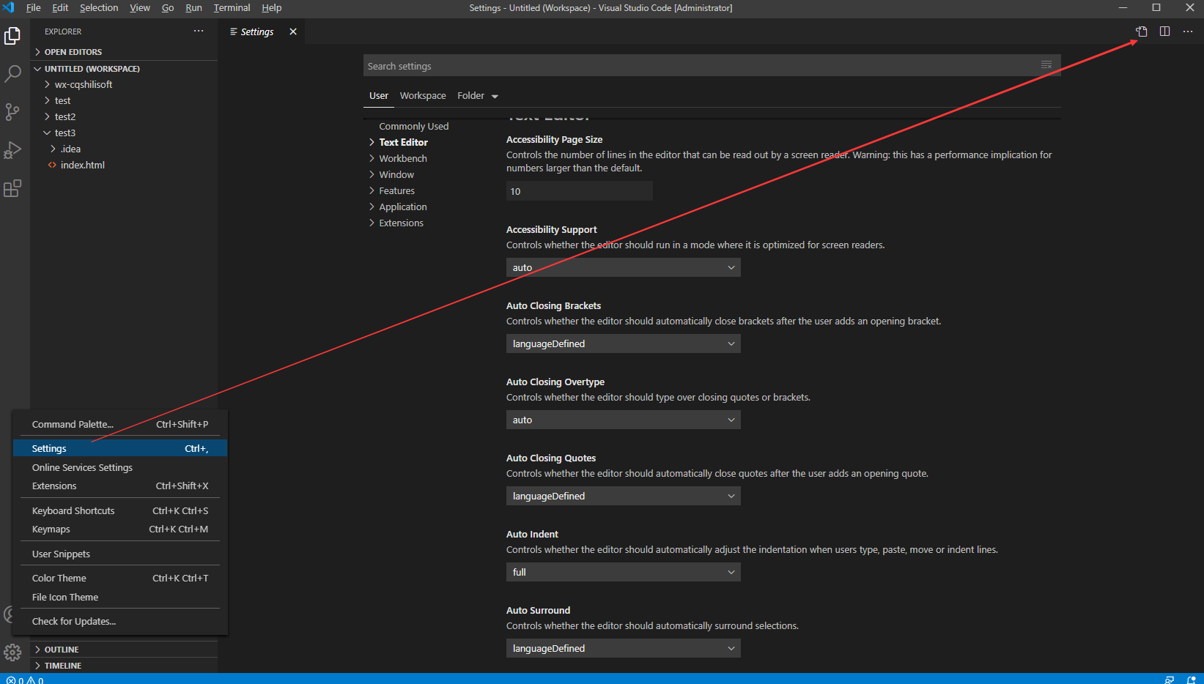Open Auto Closing Overtype dropdown
Image resolution: width=1204 pixels, height=684 pixels.
[x=624, y=420]
